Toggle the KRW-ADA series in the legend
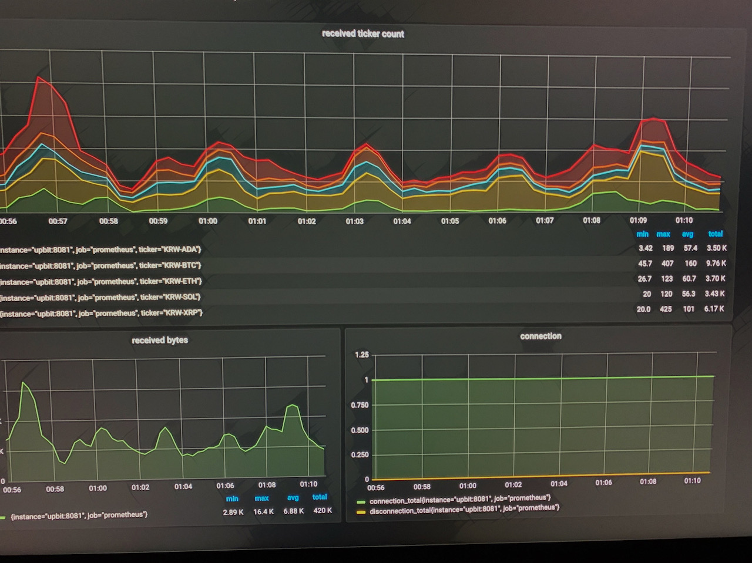 pos(100,250)
